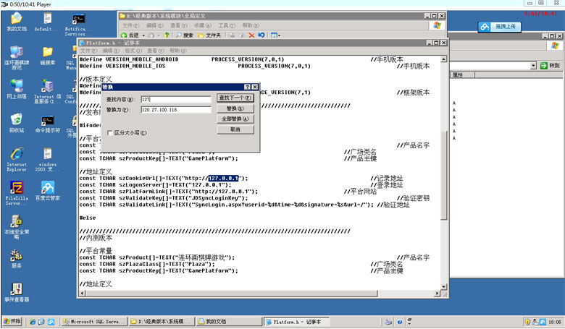The width and height of the screenshot is (565, 329).
Task: Click the 开始 Start button on taskbar
Action: click(x=12, y=321)
